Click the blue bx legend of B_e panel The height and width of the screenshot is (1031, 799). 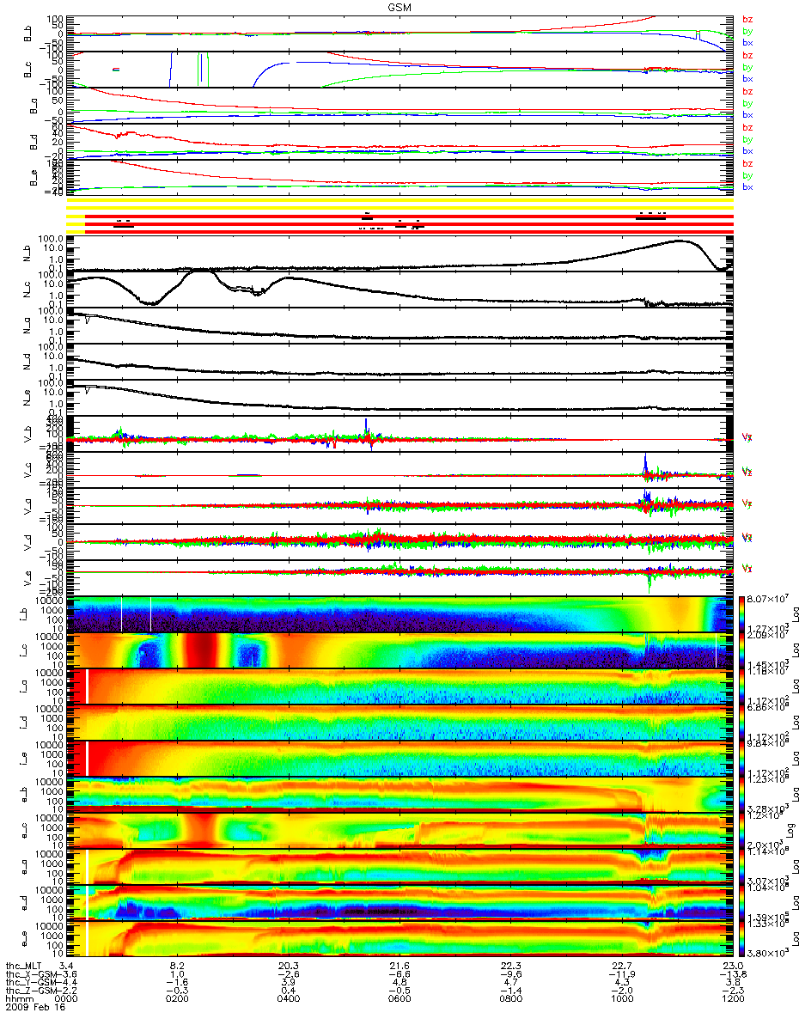coord(747,187)
